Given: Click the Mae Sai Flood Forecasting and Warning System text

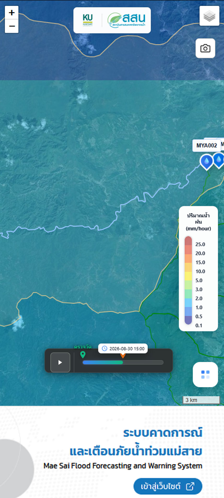Looking at the screenshot, I should [123, 466].
